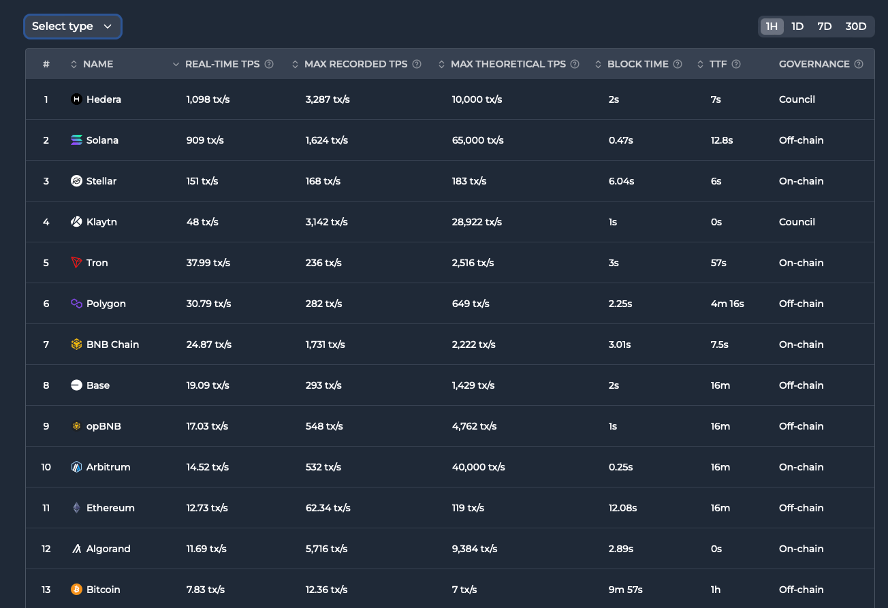Viewport: 888px width, 608px height.
Task: Click the Block Time help icon
Action: pos(678,64)
